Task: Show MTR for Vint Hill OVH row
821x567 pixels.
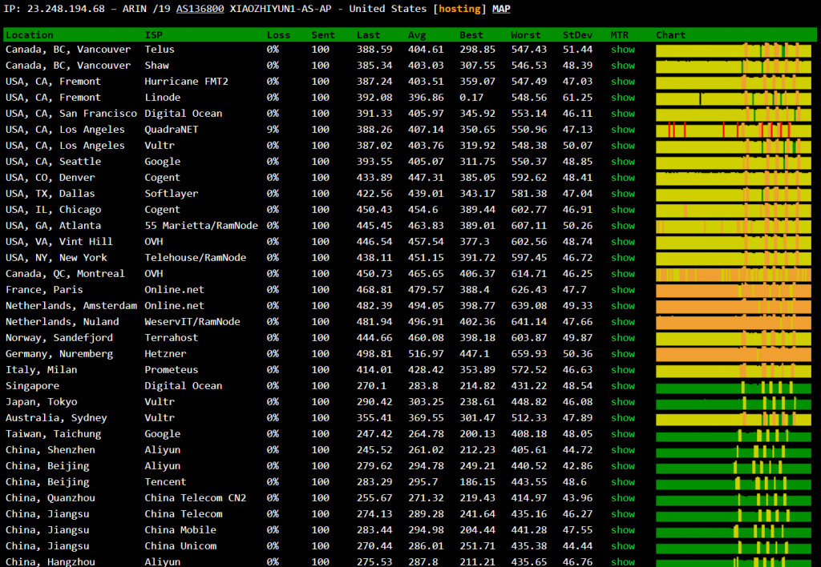Action: tap(622, 242)
